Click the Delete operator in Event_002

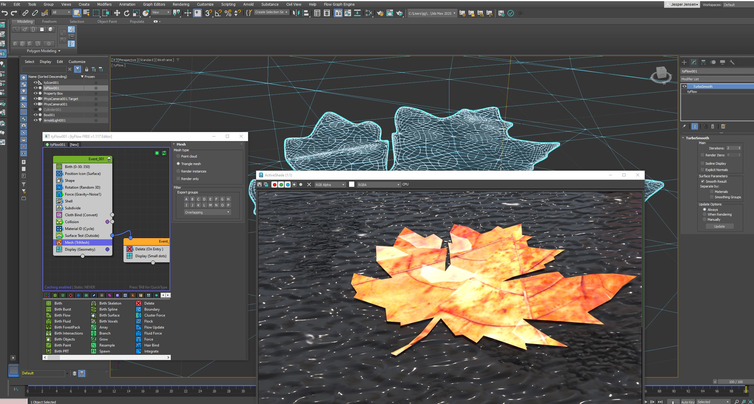(x=149, y=249)
